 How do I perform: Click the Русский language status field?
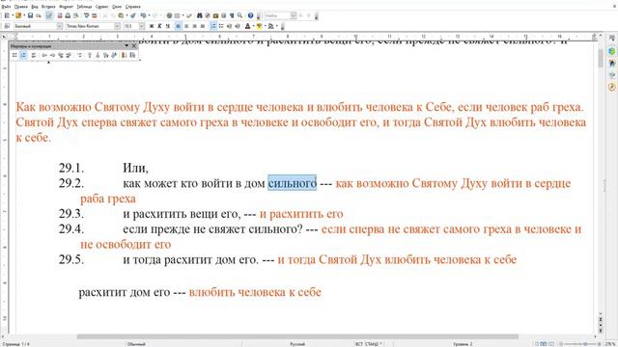(x=297, y=344)
